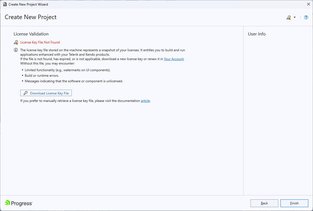
Task: Click the User Info panel heading
Action: 257,34
